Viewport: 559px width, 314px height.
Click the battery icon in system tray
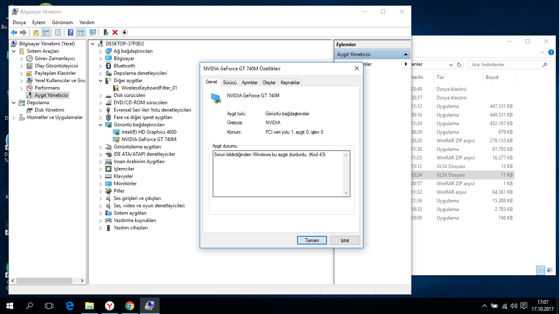(x=495, y=306)
